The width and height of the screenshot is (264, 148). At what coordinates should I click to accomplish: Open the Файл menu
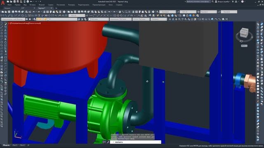click(9, 5)
